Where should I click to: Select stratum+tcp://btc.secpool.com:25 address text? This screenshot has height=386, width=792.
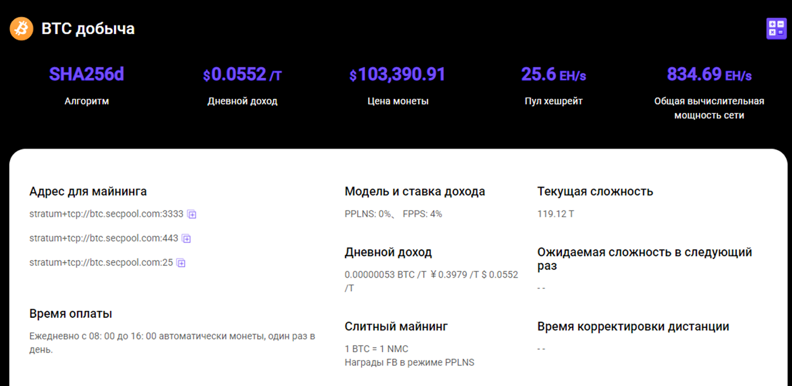click(101, 262)
